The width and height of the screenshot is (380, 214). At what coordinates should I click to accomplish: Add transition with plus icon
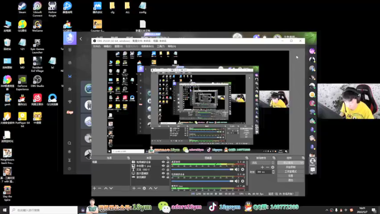[x=262, y=167]
